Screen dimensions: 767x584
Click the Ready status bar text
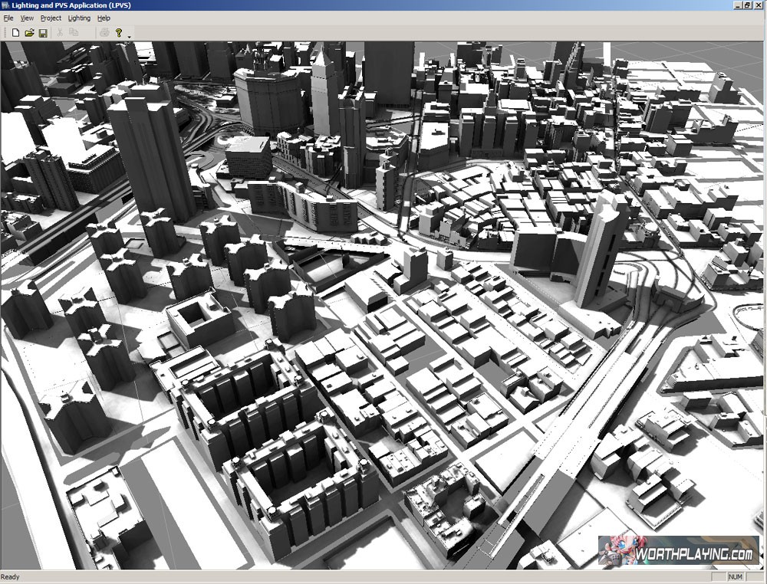[x=11, y=577]
